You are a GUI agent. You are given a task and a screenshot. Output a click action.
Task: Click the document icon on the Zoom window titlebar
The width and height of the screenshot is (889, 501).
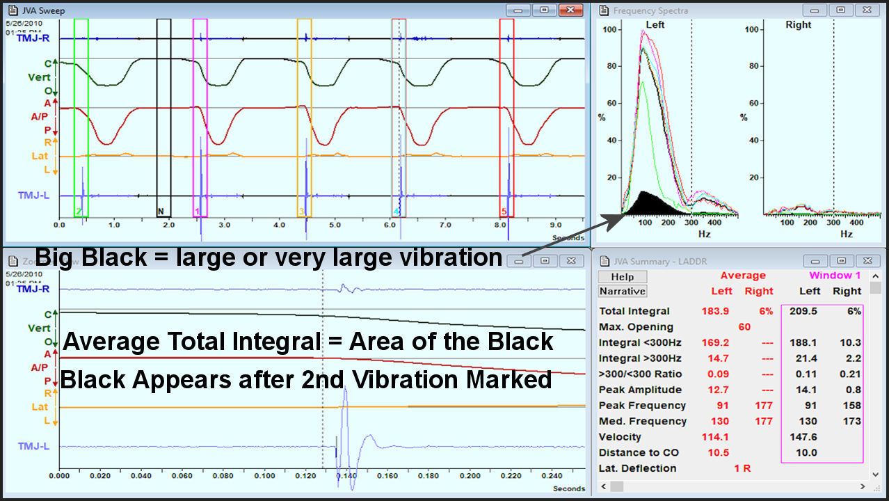tap(13, 260)
